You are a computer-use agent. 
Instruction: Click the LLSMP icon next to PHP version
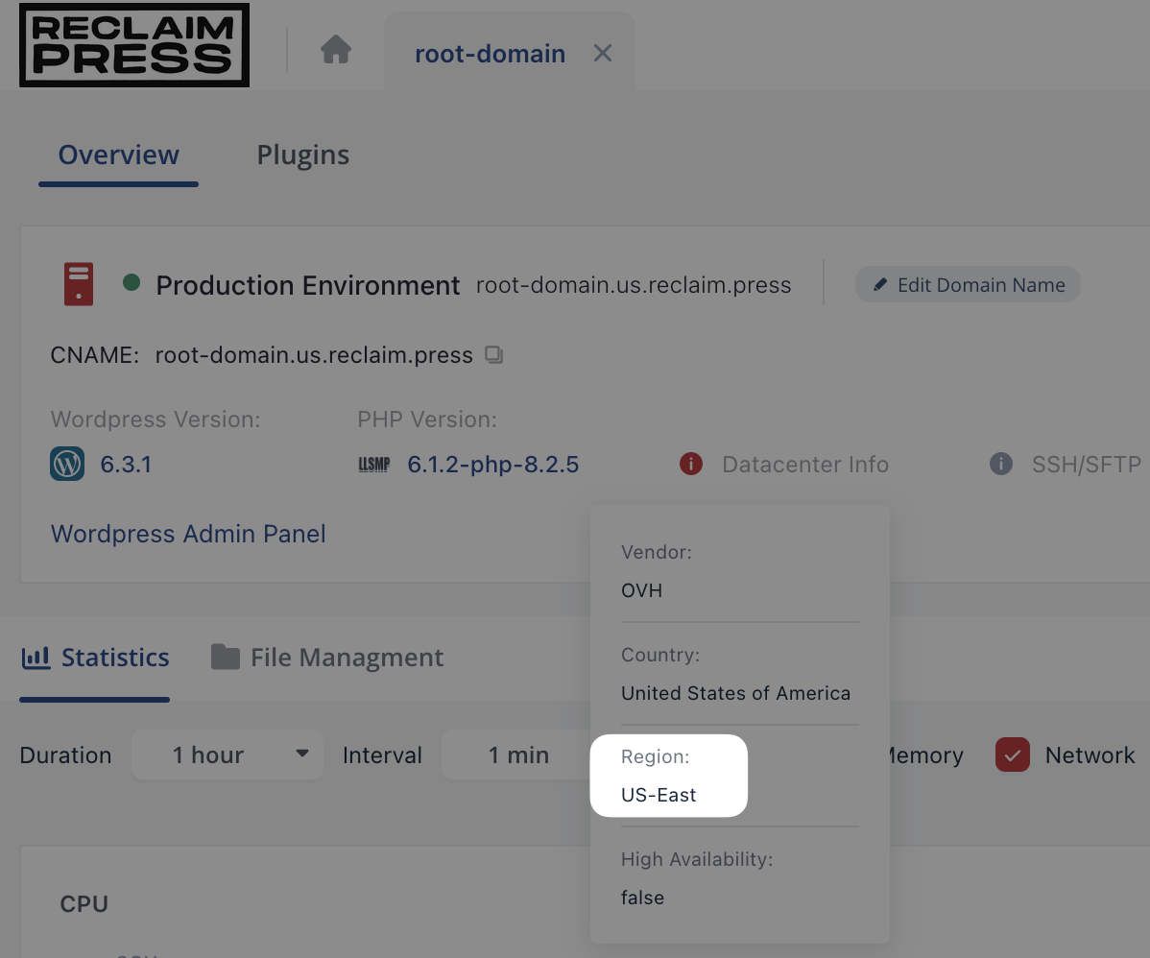click(373, 464)
